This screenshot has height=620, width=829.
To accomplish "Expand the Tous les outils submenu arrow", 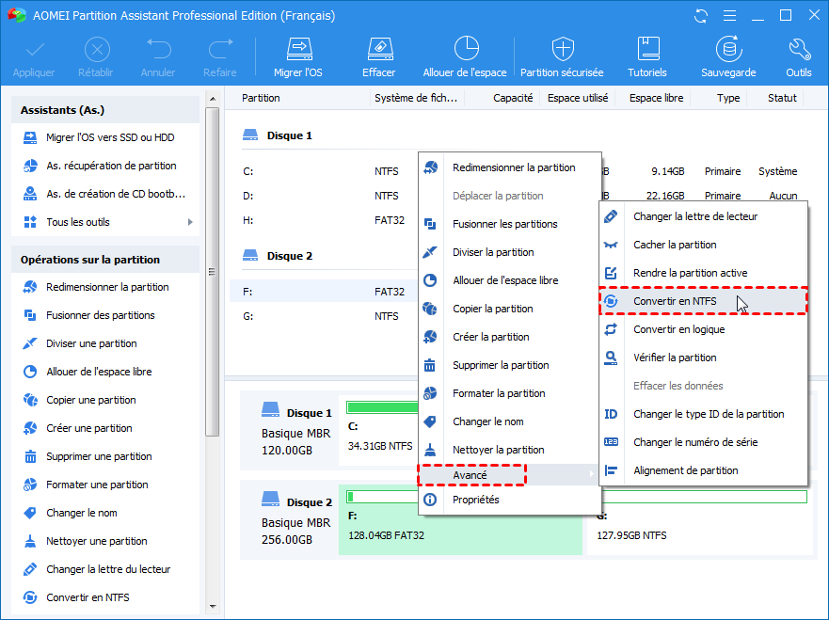I will coord(190,222).
